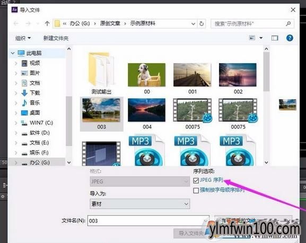
Task: Open the help question mark icon
Action: (x=290, y=38)
